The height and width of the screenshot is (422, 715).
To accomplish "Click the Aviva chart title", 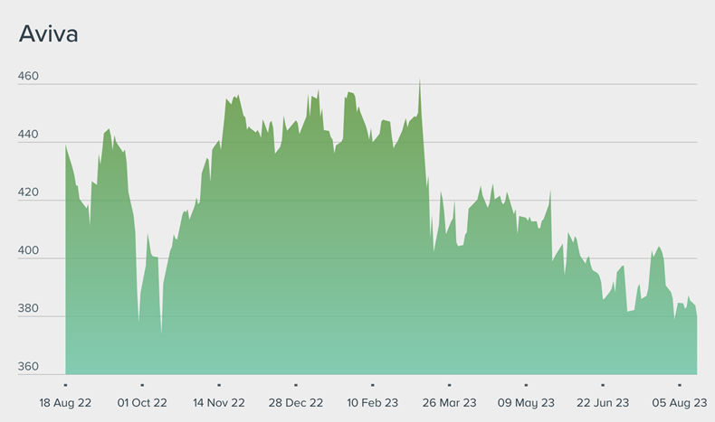I will point(48,35).
